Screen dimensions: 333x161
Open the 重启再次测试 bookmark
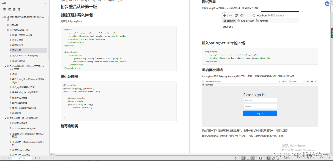(x=19, y=61)
